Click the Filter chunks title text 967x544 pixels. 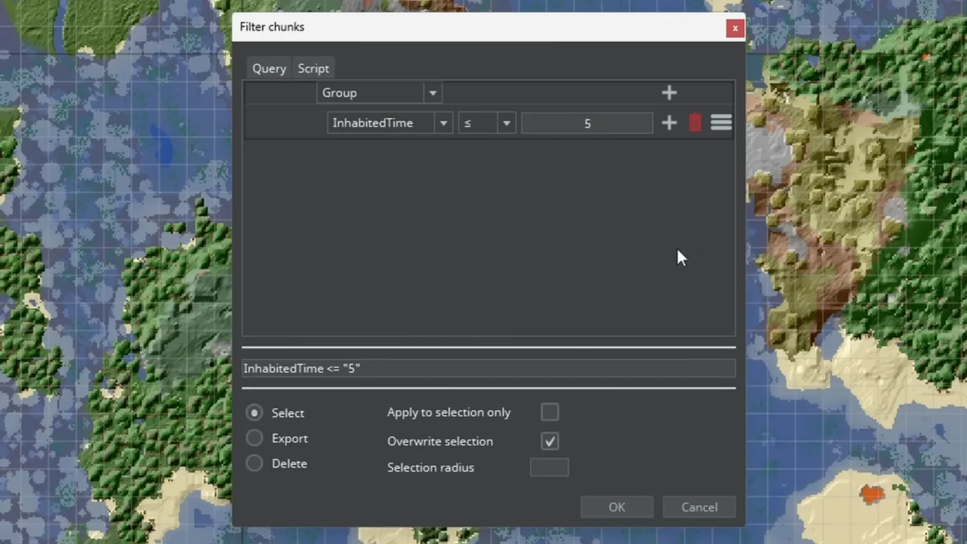point(272,27)
